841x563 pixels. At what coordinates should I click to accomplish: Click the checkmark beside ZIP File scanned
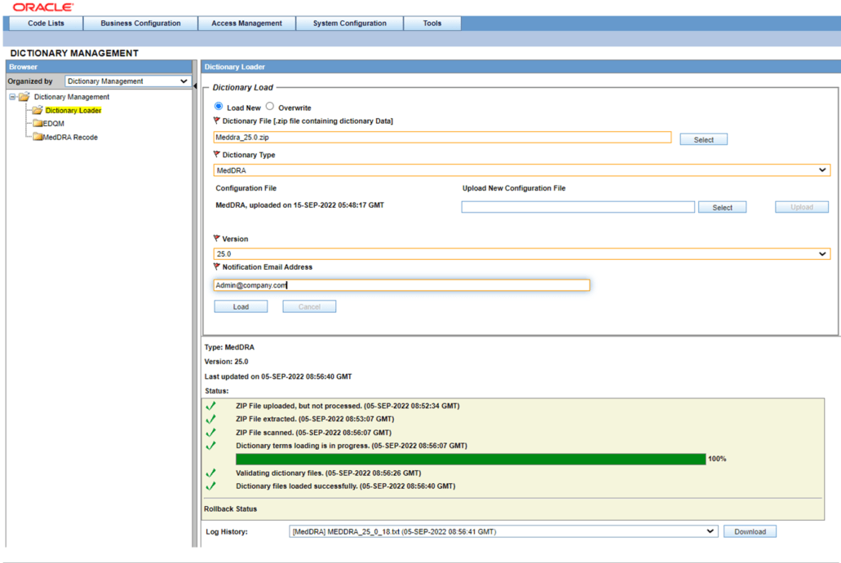point(210,433)
